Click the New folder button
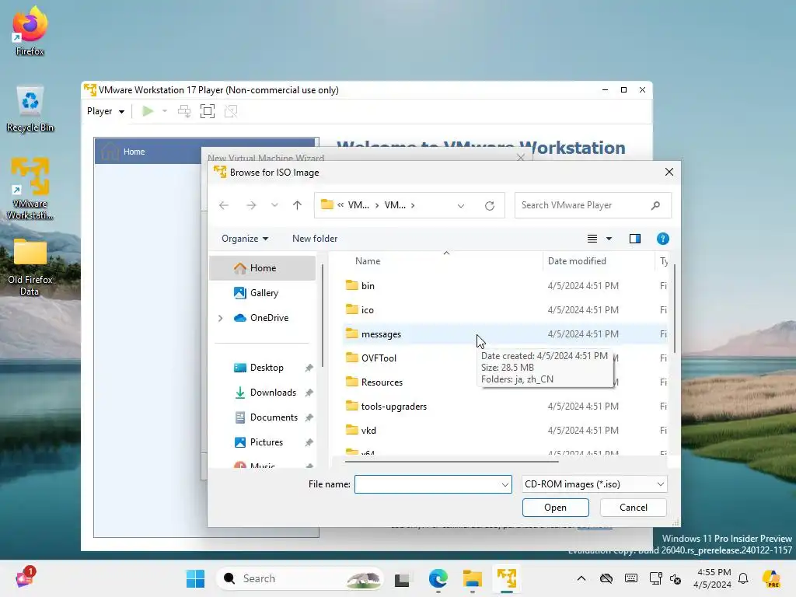 (315, 239)
